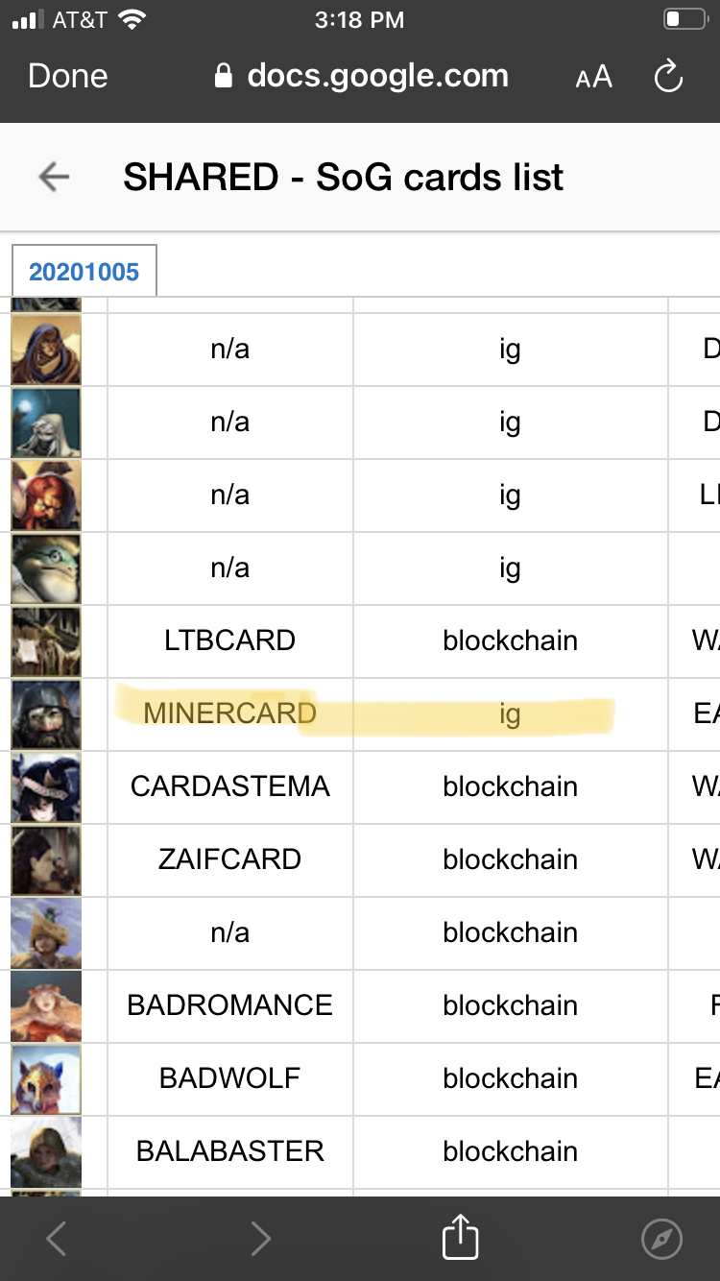Open the AA text size menu
This screenshot has width=720, height=1281.
(593, 77)
